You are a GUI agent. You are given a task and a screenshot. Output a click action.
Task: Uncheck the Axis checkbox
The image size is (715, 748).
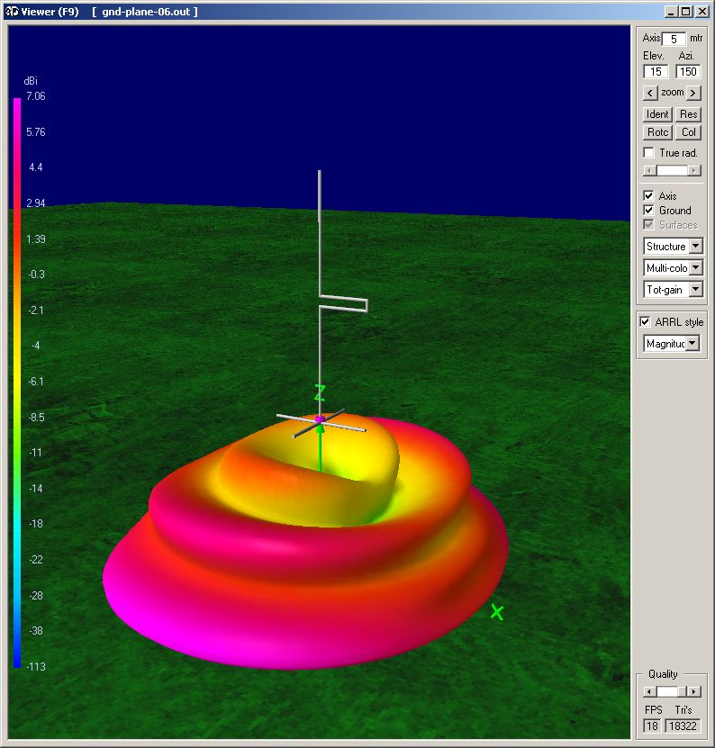[x=649, y=195]
